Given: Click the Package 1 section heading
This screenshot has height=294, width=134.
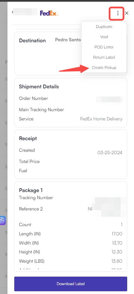Looking at the screenshot, I should (31, 190).
